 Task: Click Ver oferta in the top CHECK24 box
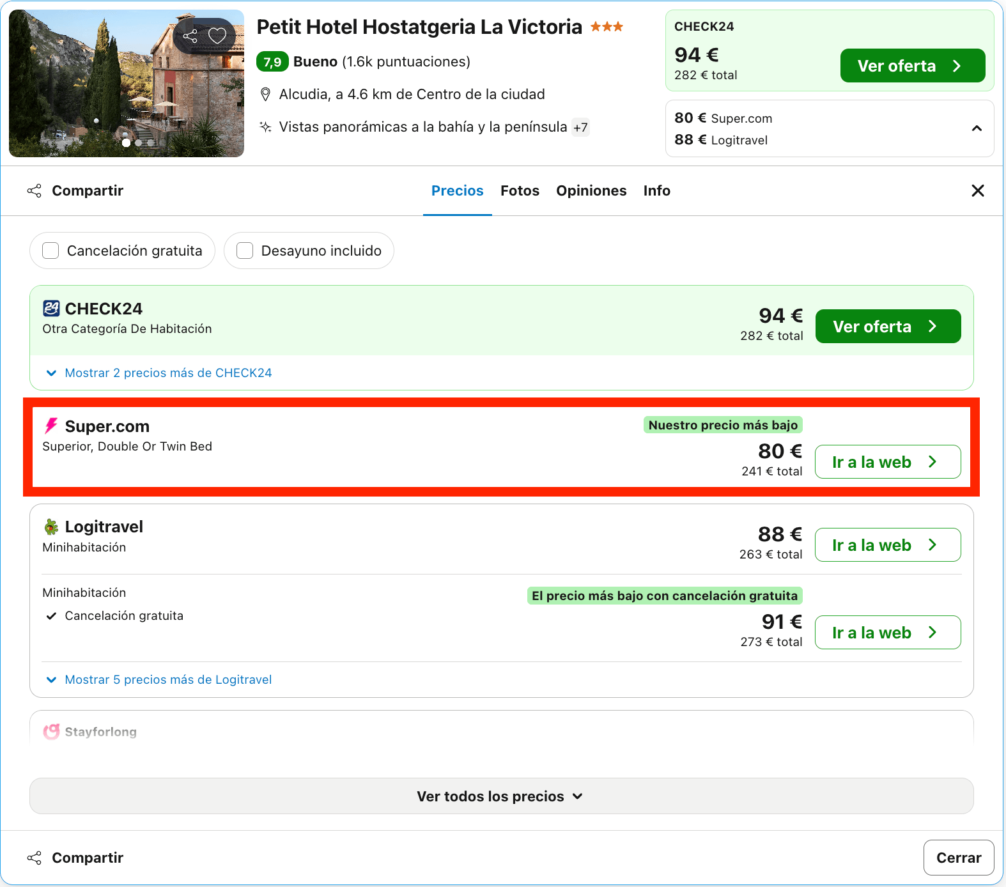coord(913,66)
